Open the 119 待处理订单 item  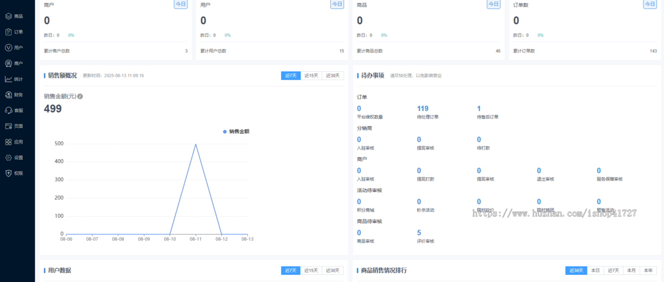pos(428,112)
